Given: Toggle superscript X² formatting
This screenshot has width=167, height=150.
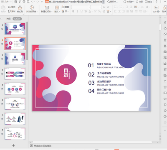Looking at the screenshot, I should pos(95,11).
